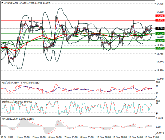Click the MACD scale value -0.0813

pos(159,133)
